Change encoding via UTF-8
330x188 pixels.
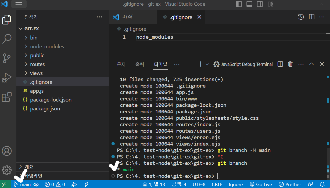(199, 185)
